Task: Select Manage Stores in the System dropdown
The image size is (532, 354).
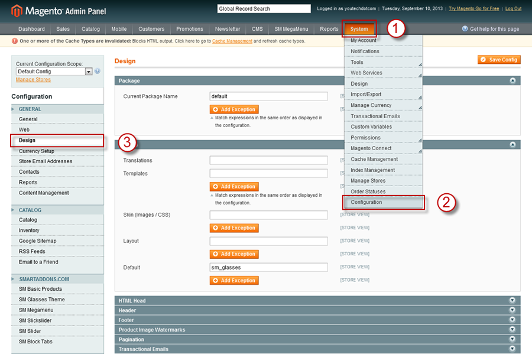Action: click(x=384, y=181)
